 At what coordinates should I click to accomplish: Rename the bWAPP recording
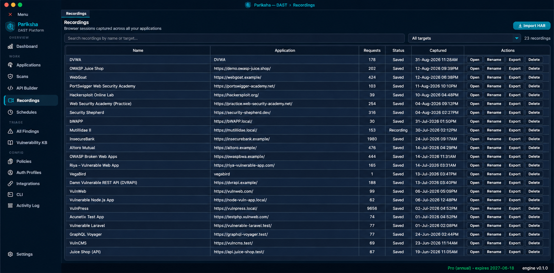coord(494,121)
